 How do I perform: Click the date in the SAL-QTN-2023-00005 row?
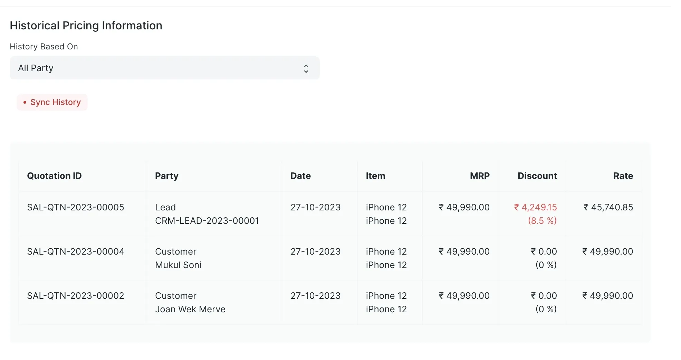(x=315, y=207)
